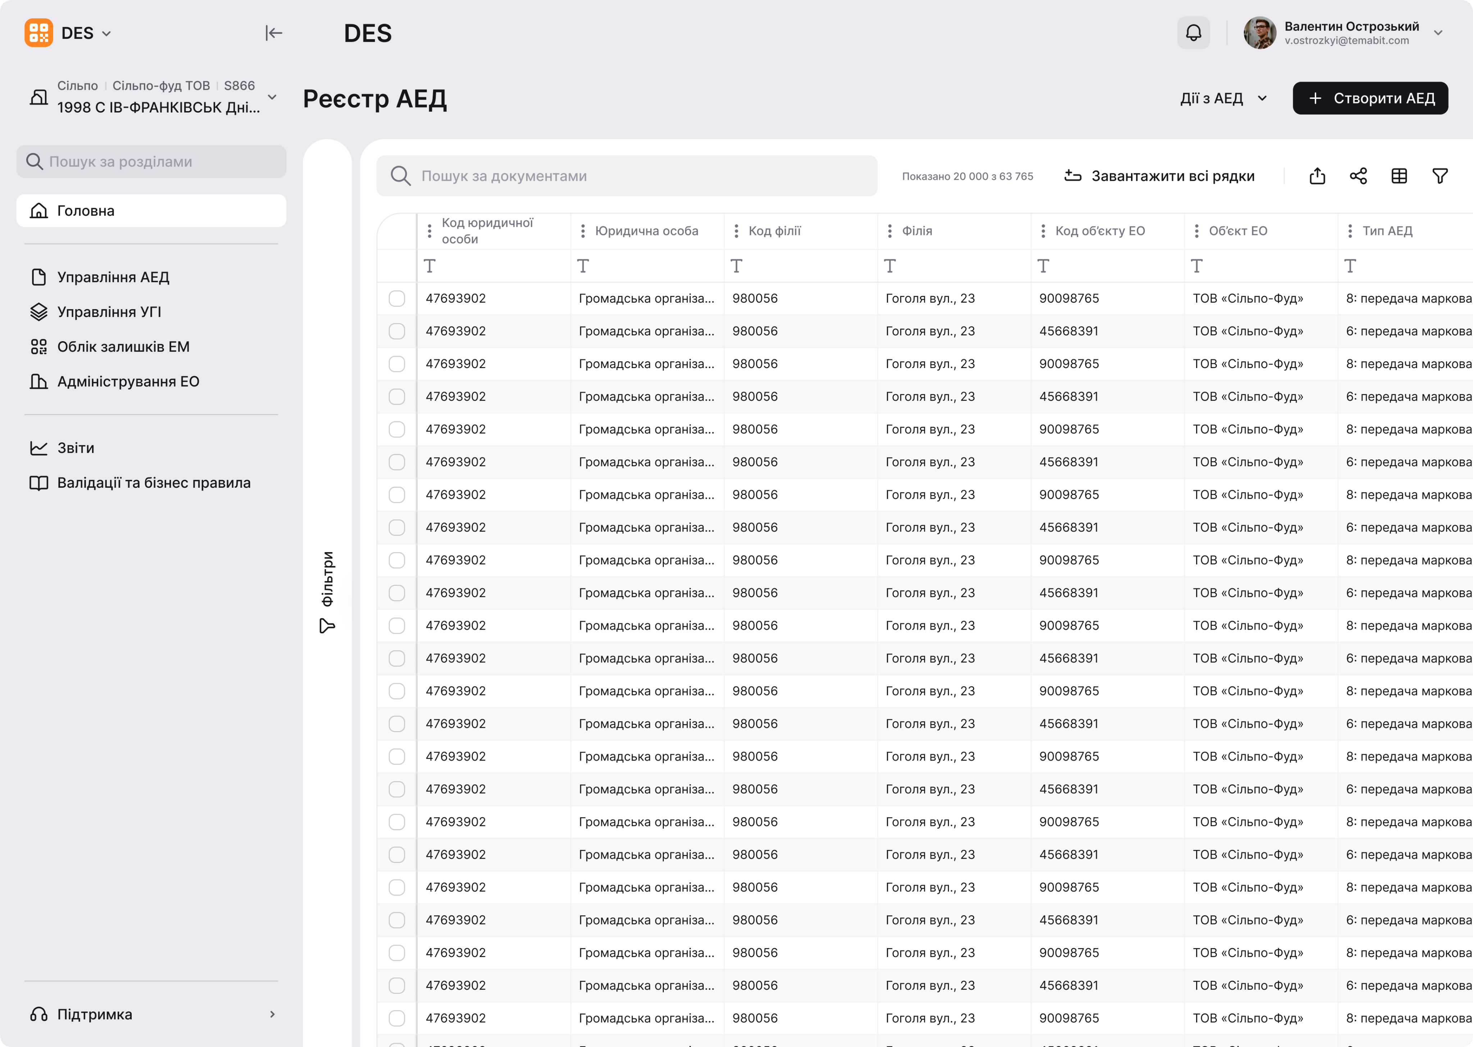
Task: Click the funnel filter icon in toolbar
Action: (x=1440, y=176)
